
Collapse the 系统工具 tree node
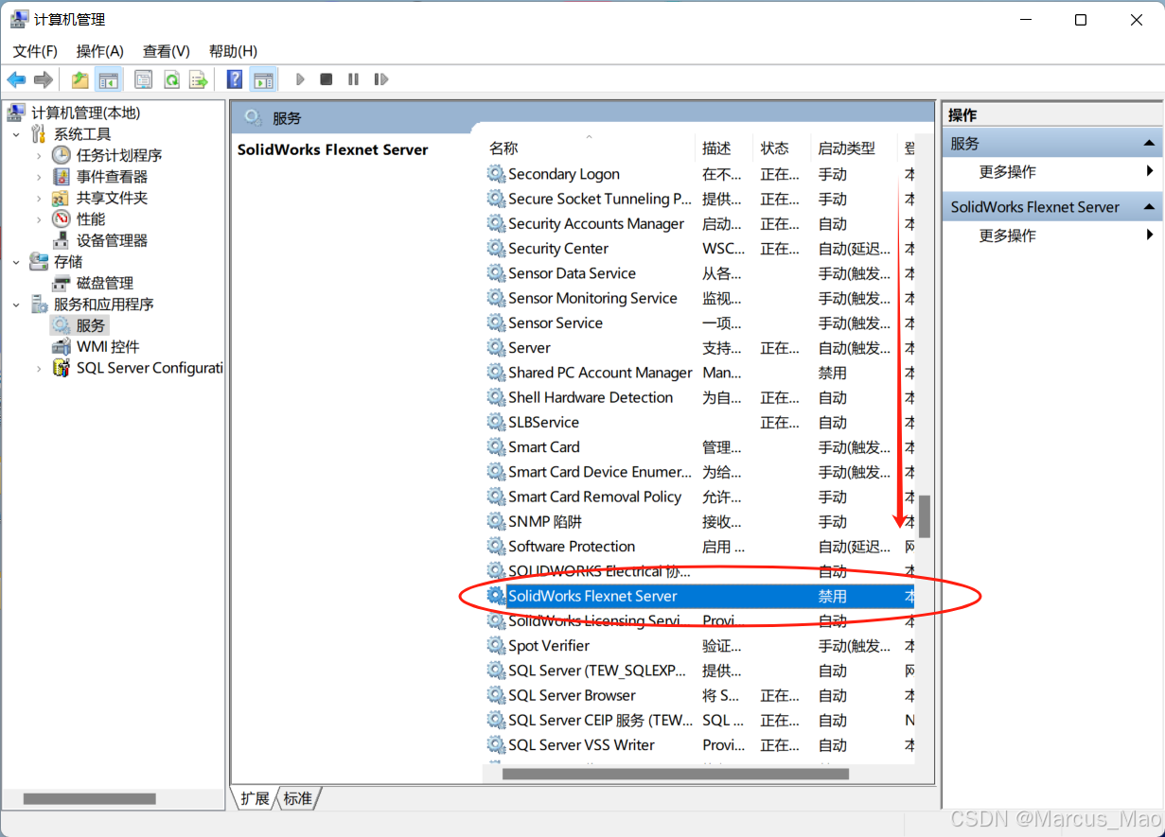click(16, 134)
